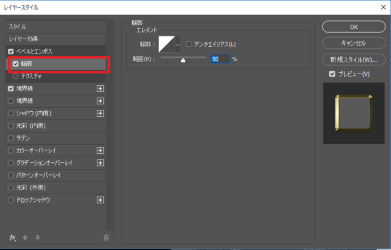This screenshot has width=391, height=250.
Task: Uncheck the ベベルとエンボス checkbox
Action: [11, 52]
